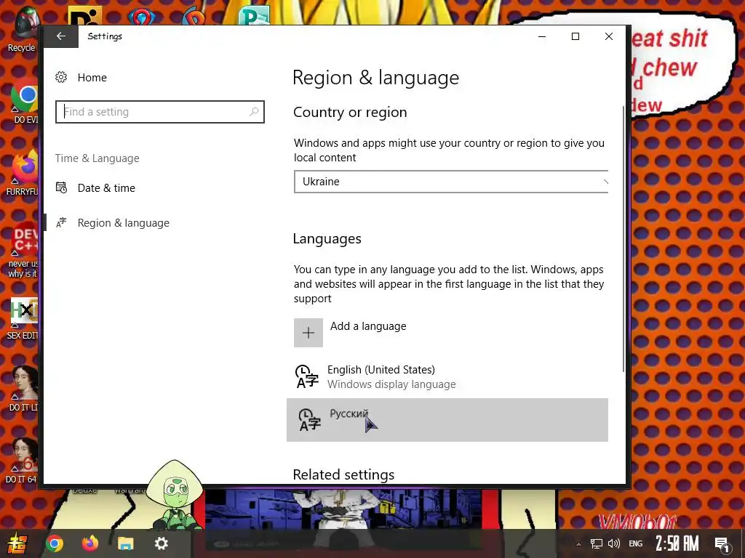
Task: Click the Date & time calendar icon
Action: pos(61,187)
